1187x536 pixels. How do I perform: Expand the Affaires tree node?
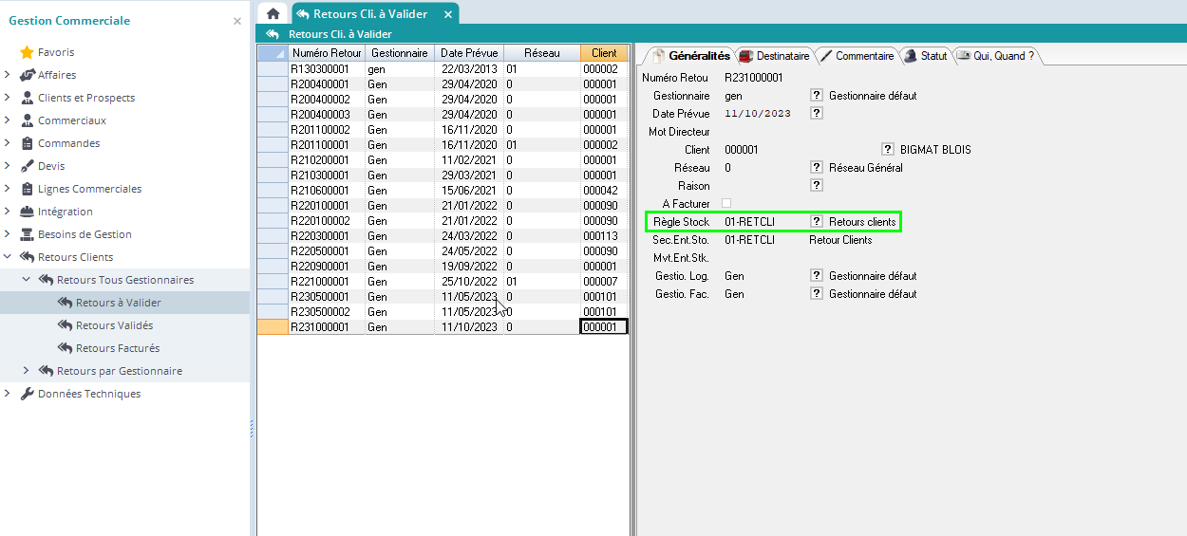tap(8, 75)
